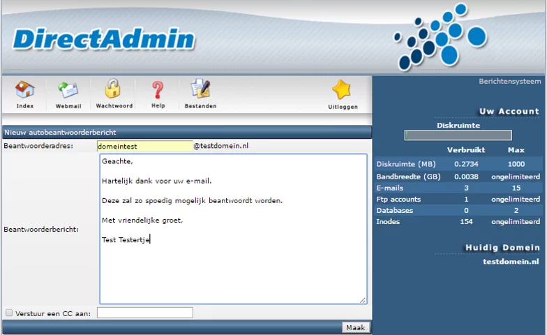Click the Max column header
The image size is (547, 335).
point(516,150)
